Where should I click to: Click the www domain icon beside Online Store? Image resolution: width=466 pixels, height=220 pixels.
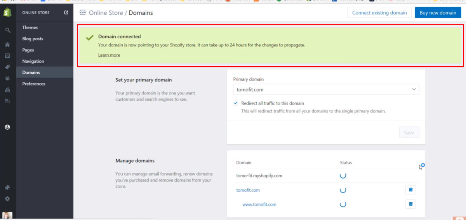tap(82, 12)
